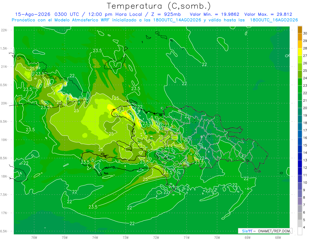The width and height of the screenshot is (312, 241).
Task: Click latitude axis label "20N"
Action: (x=4, y=103)
